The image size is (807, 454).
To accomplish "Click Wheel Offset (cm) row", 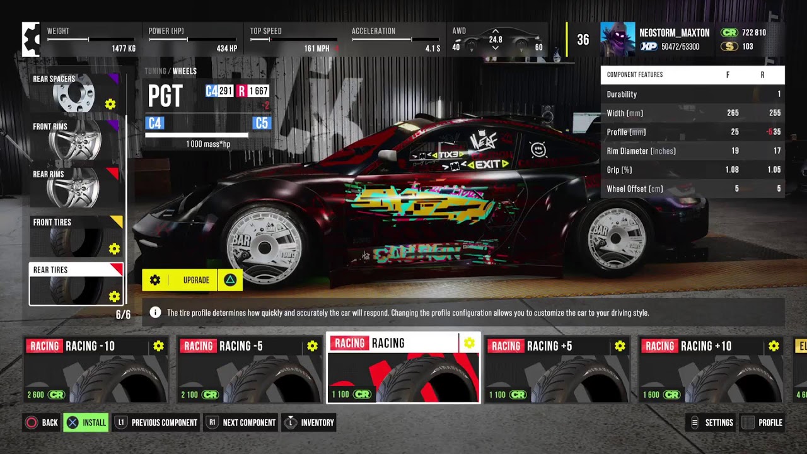I will (x=692, y=189).
